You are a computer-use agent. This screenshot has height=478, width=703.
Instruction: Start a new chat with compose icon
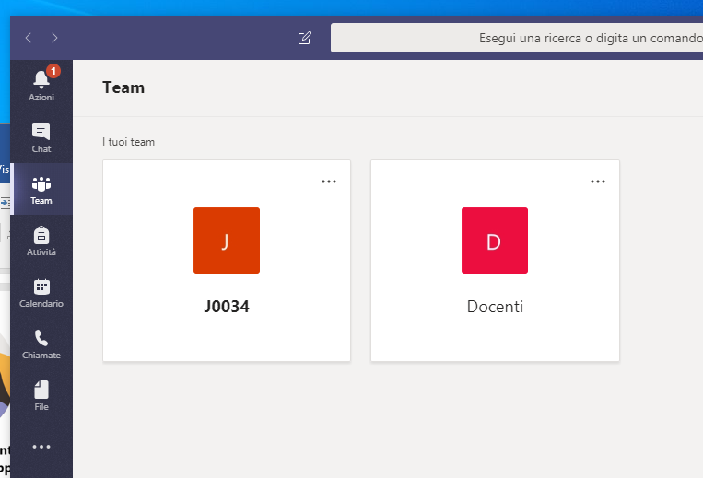[x=304, y=38]
